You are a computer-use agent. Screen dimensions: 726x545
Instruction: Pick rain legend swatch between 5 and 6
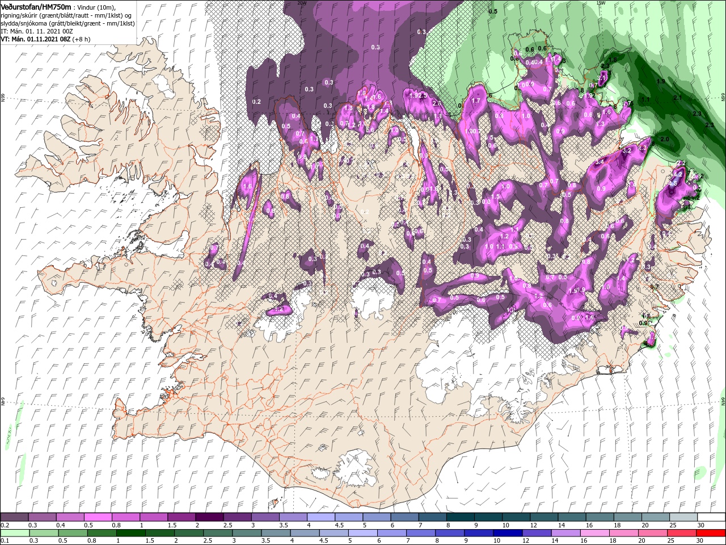click(364, 533)
